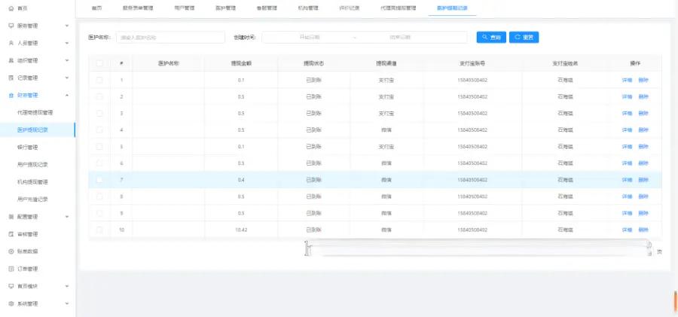678x317 pixels.
Task: Open 代理商提现管理 in the sidebar
Action: (35, 112)
